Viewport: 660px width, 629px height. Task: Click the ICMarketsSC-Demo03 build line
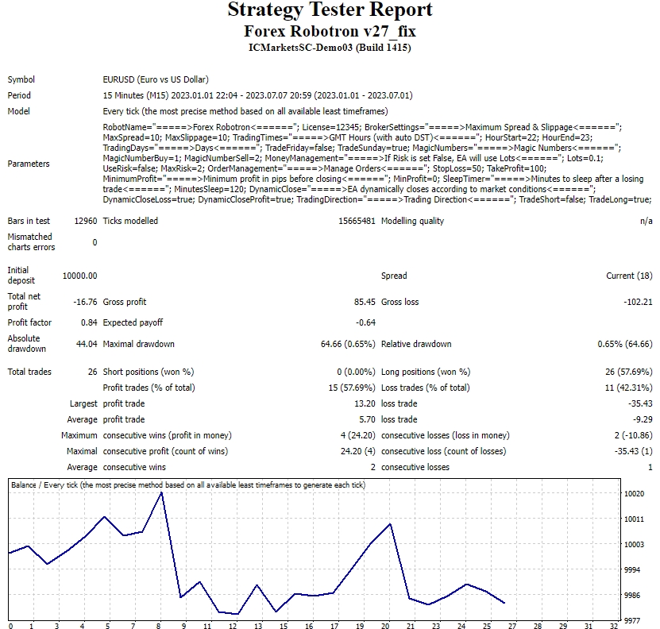pyautogui.click(x=330, y=48)
